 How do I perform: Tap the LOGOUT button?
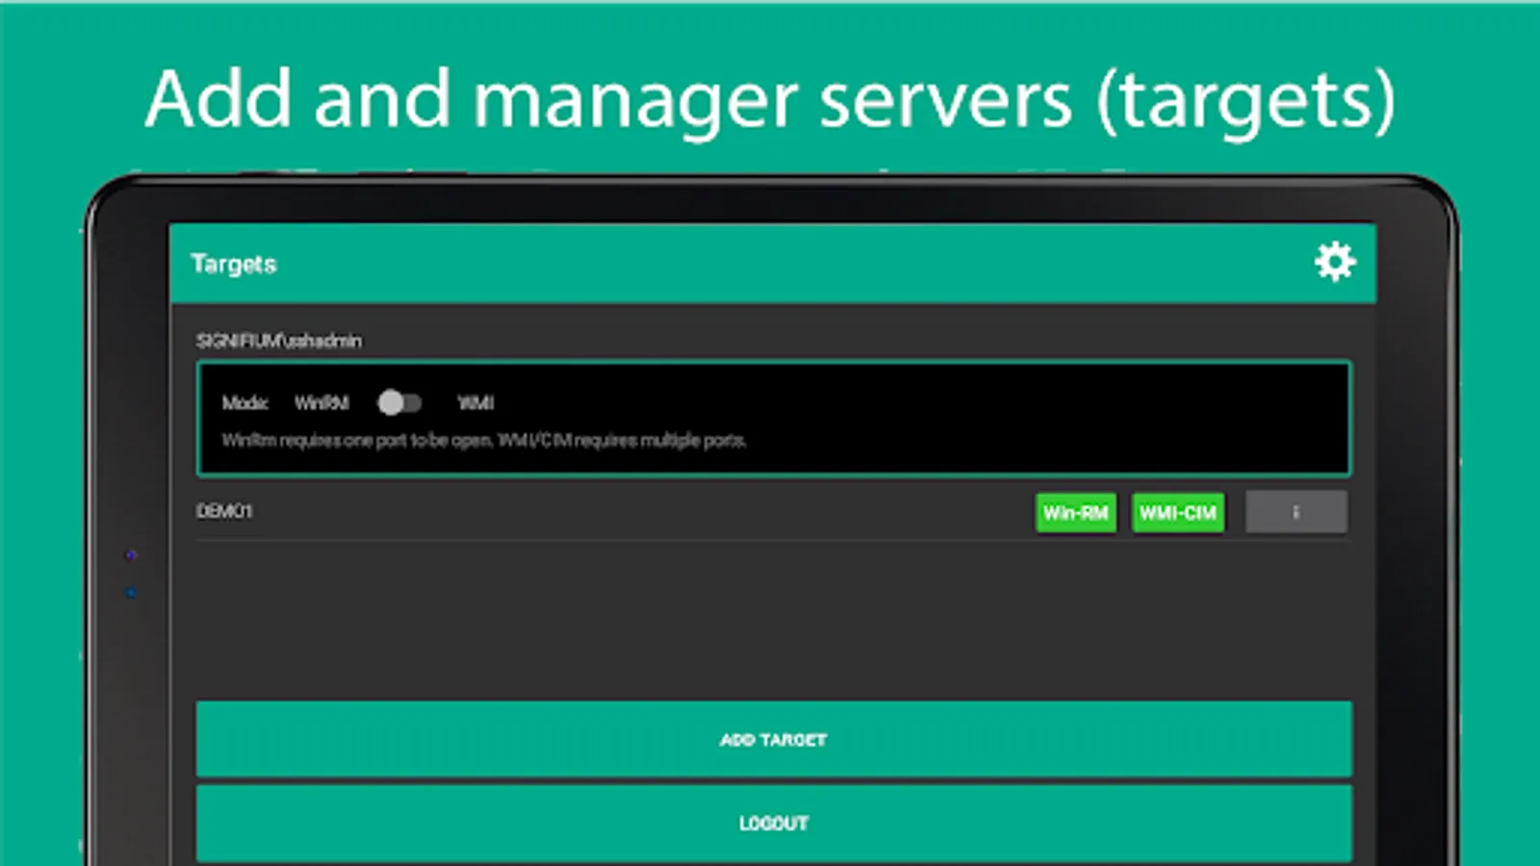click(x=774, y=824)
